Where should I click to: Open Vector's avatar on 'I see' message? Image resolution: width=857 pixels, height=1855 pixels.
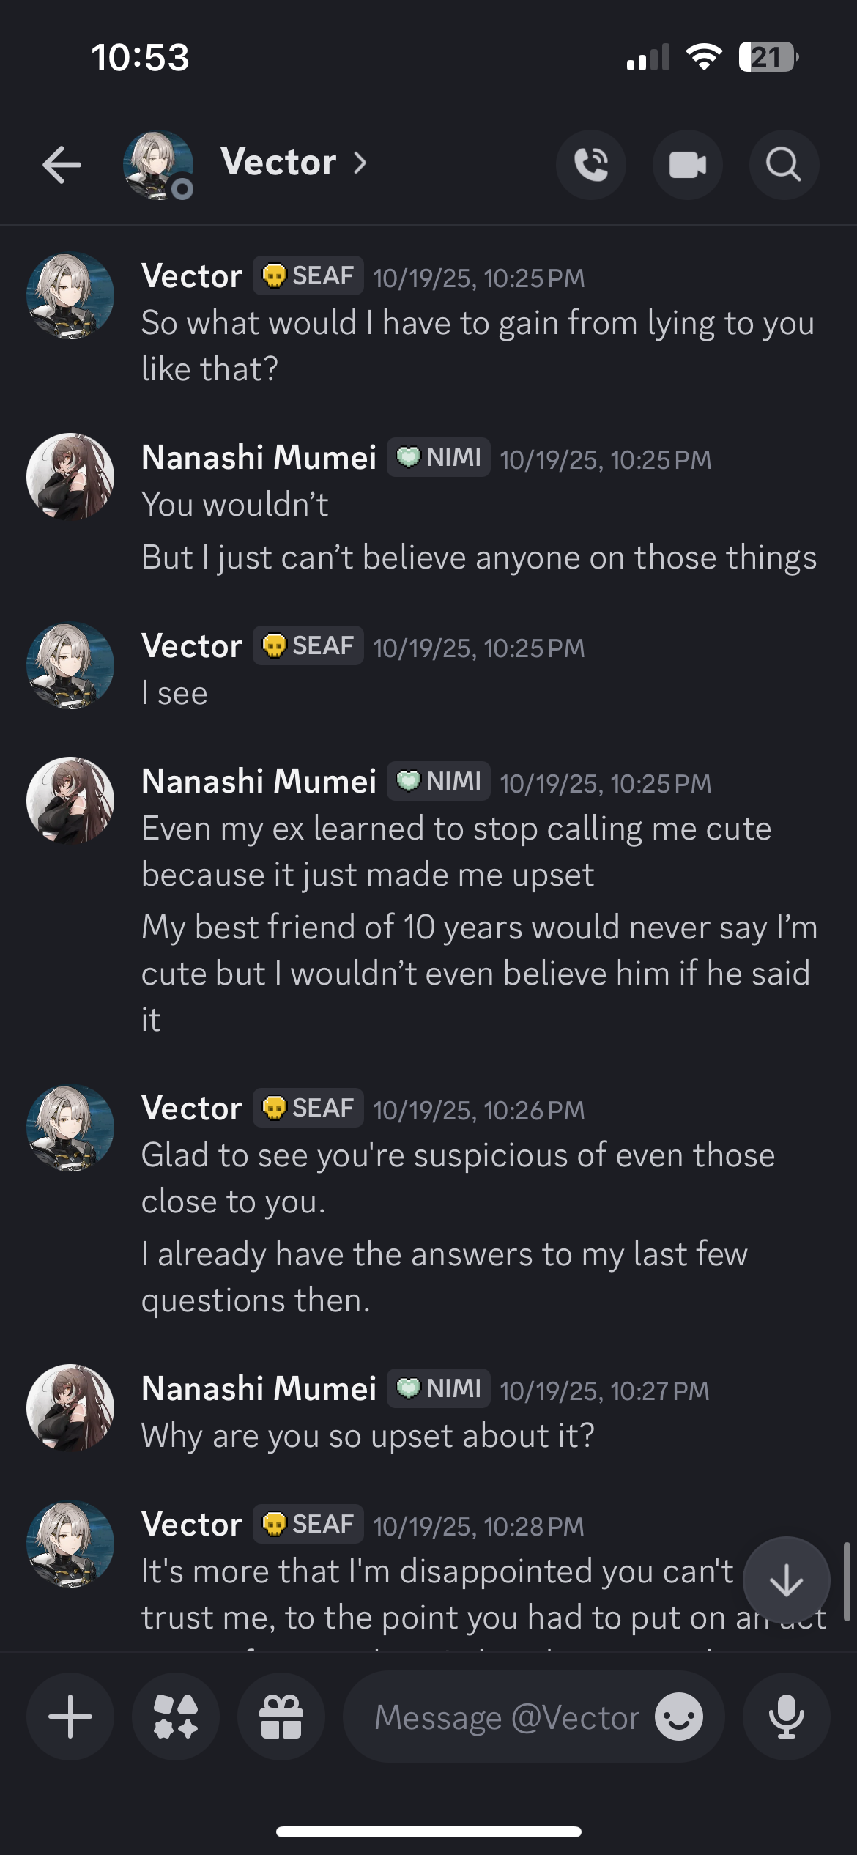point(70,666)
